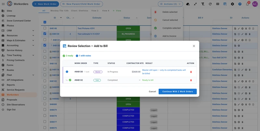Screen dimensions: 260x131
Task: Click the '1 with notes' filter chip
Action: click(84, 56)
